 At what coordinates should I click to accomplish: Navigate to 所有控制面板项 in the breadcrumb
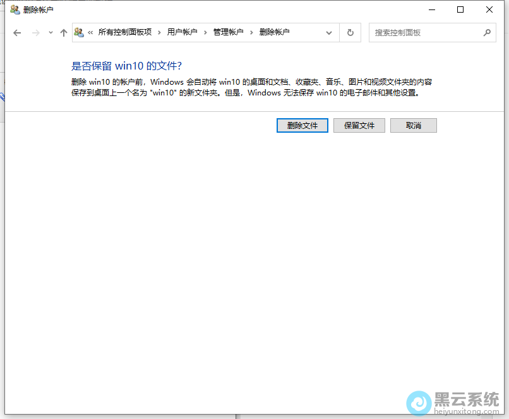pyautogui.click(x=125, y=32)
